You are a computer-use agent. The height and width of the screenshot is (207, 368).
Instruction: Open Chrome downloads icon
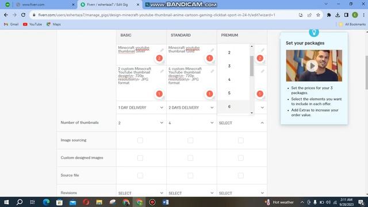coord(338,15)
